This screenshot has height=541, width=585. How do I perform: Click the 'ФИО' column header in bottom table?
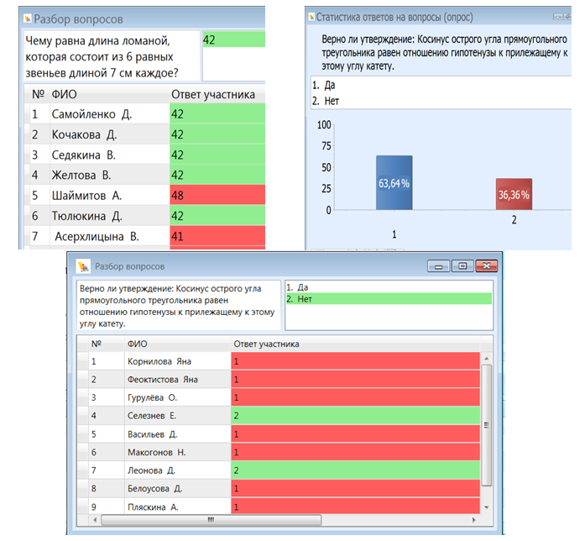138,344
